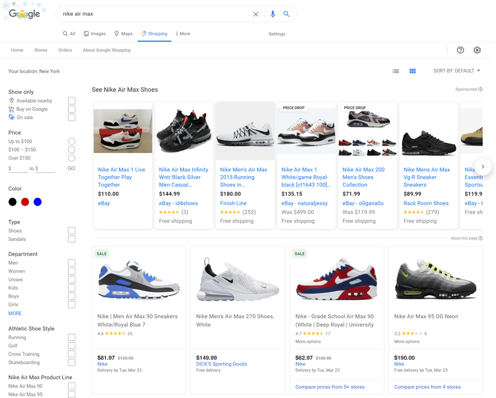Visit the Rack Room Shoes seller link
Screen dimensions: 496x398
(x=426, y=204)
